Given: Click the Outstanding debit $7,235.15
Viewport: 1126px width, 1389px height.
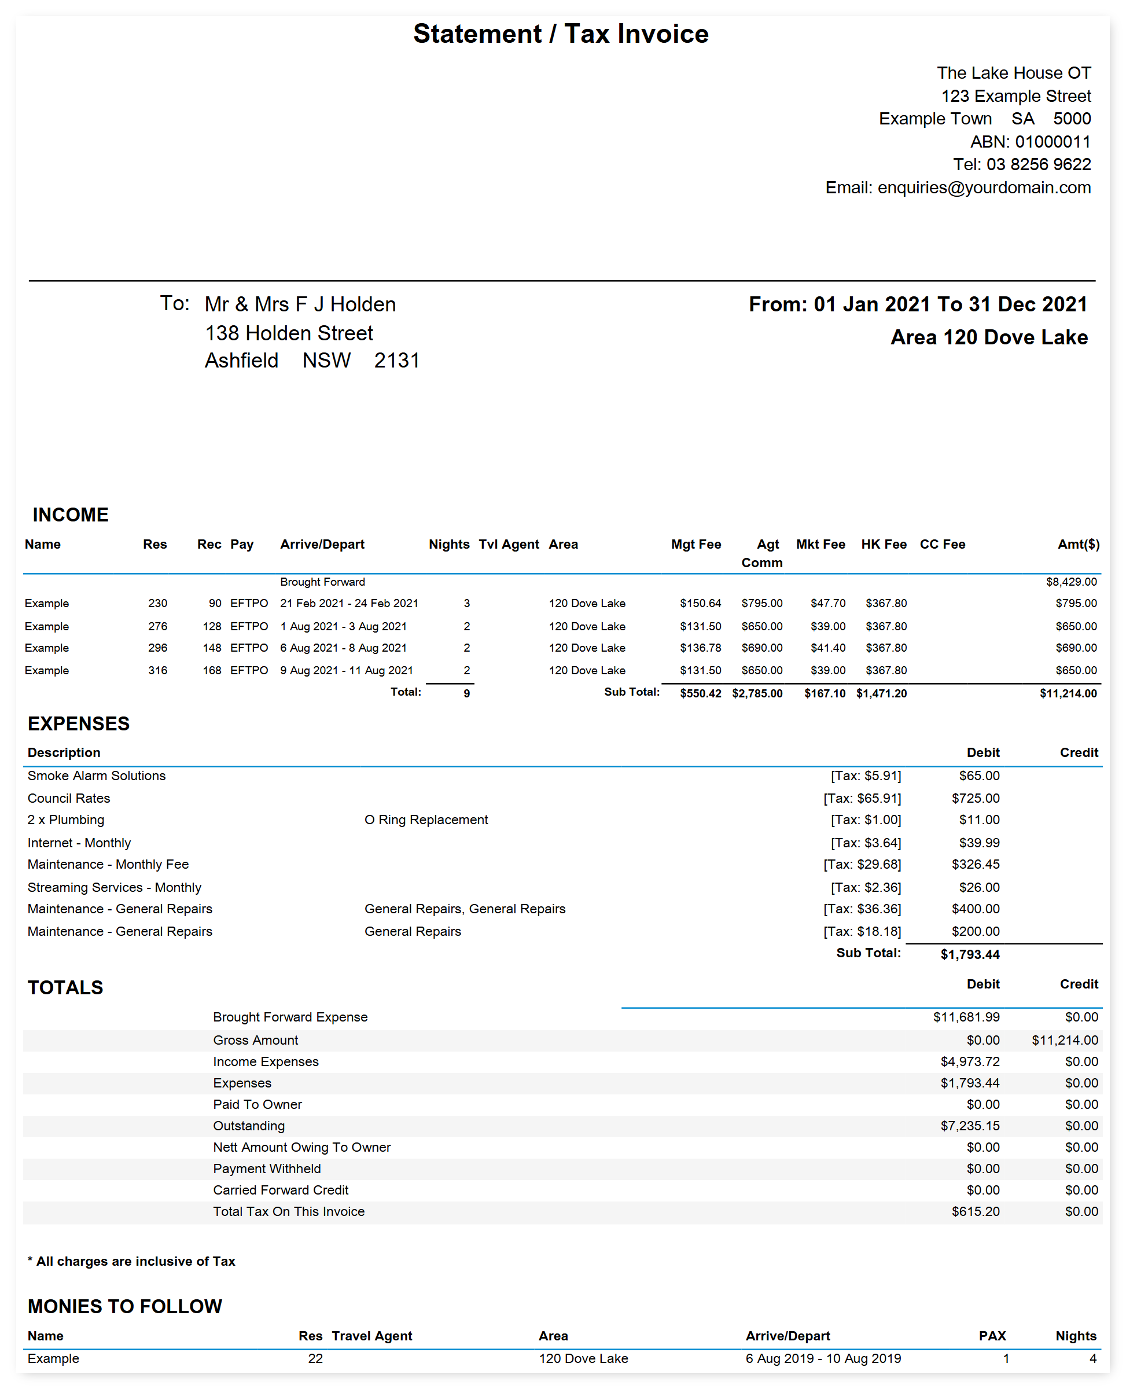Looking at the screenshot, I should [x=970, y=1126].
